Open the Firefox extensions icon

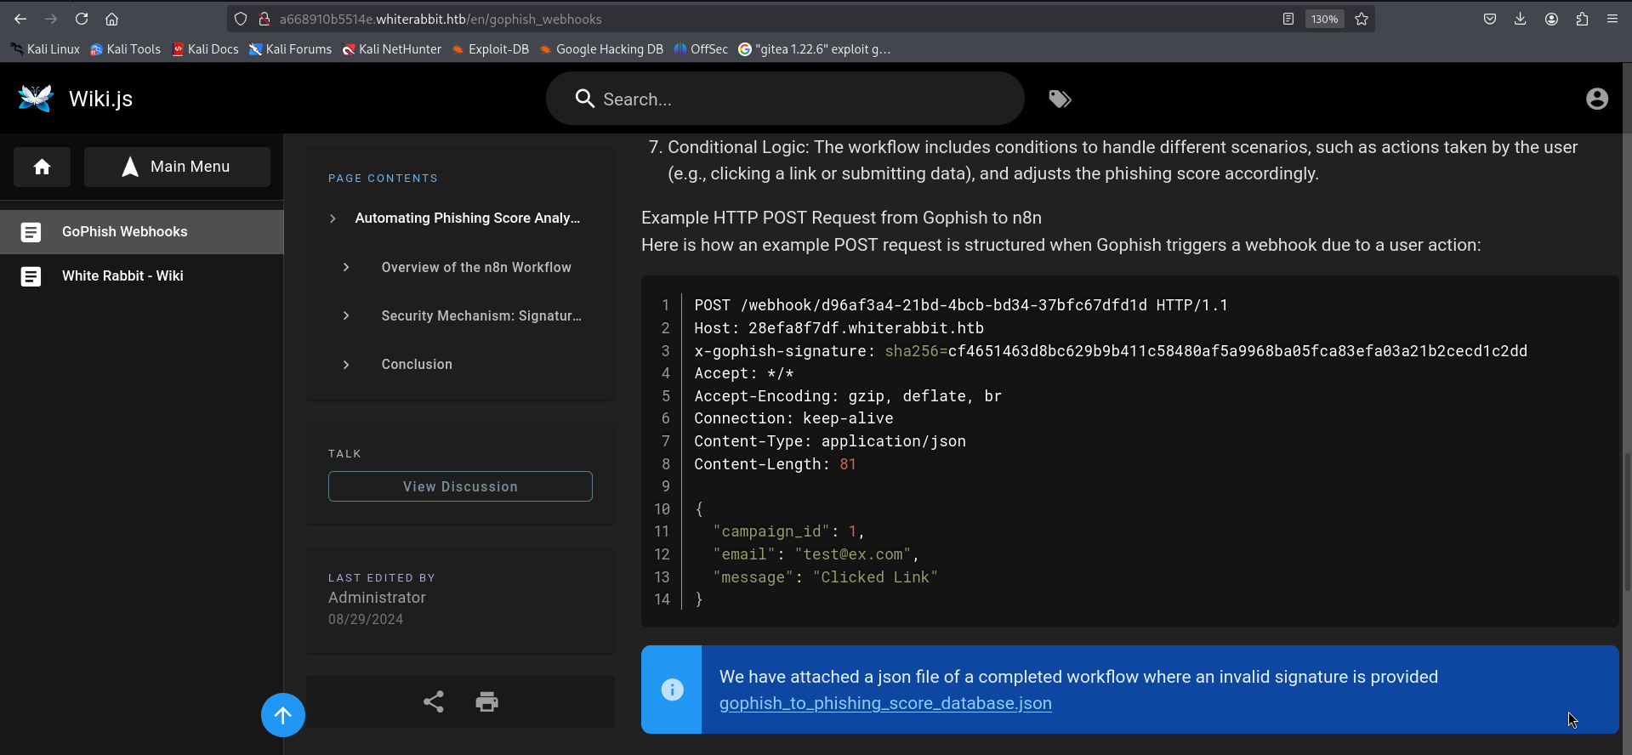point(1582,19)
